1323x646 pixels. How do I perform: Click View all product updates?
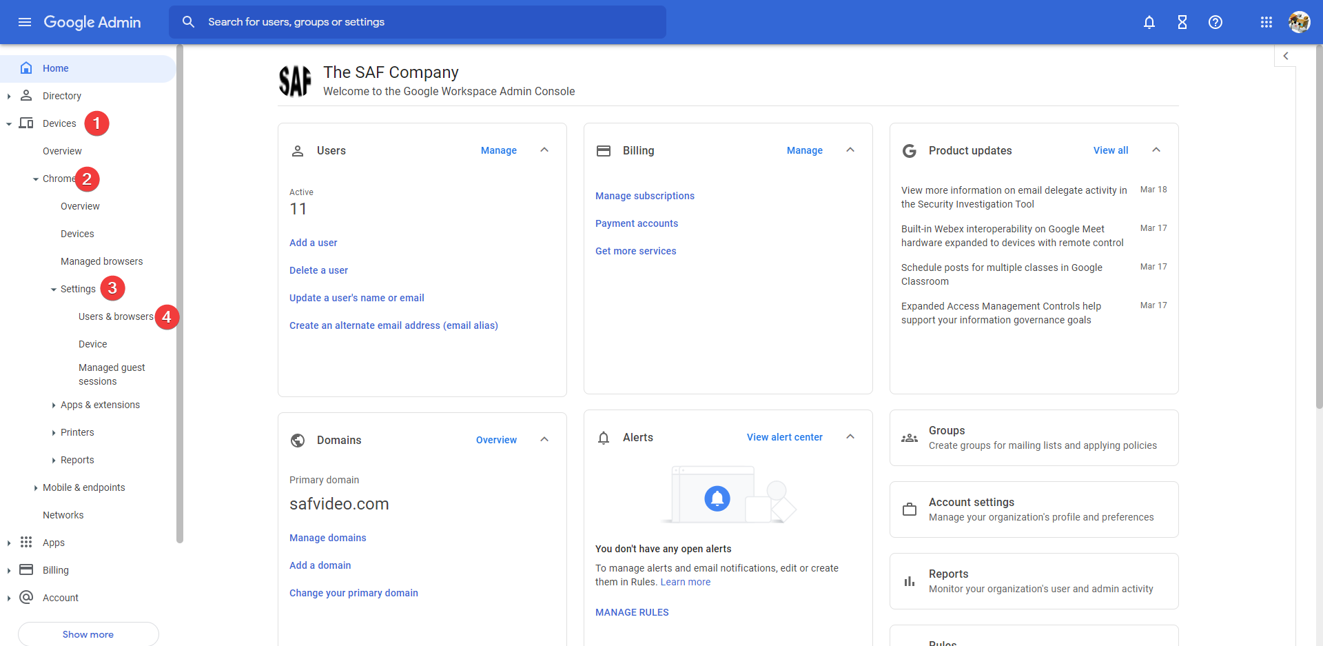click(x=1111, y=150)
